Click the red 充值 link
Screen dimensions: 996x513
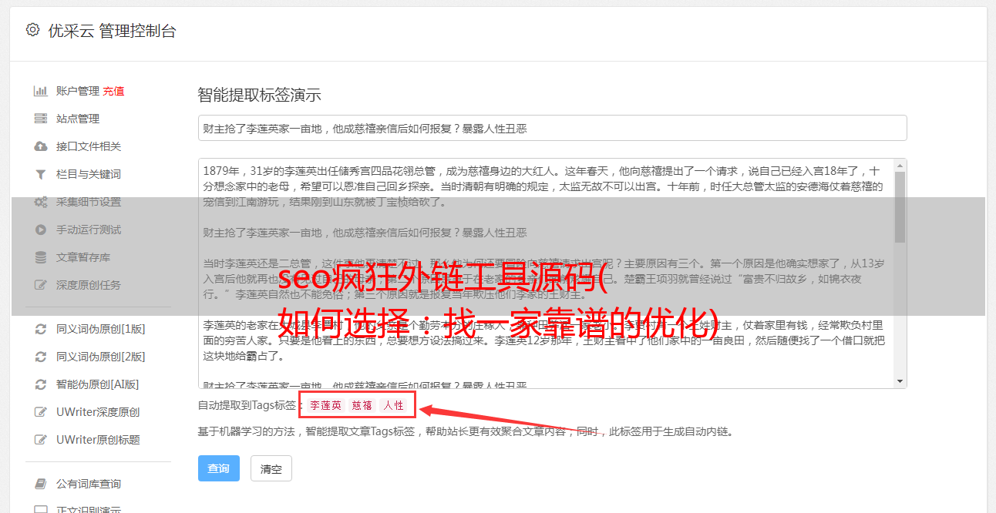click(x=113, y=91)
